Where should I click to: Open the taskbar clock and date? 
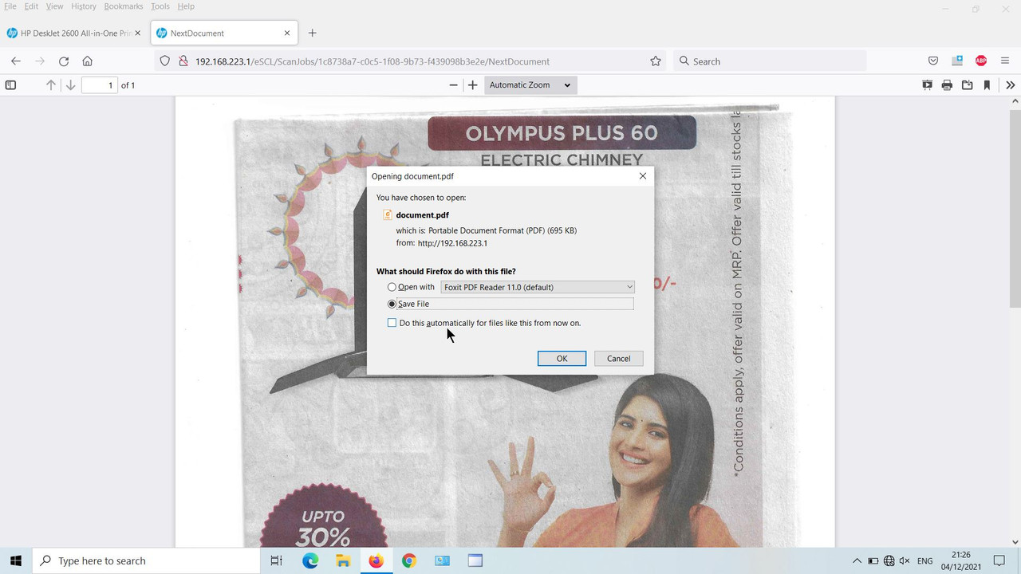pos(961,560)
